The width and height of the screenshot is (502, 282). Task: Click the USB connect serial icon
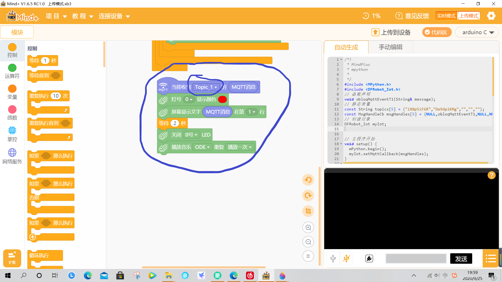(x=333, y=258)
